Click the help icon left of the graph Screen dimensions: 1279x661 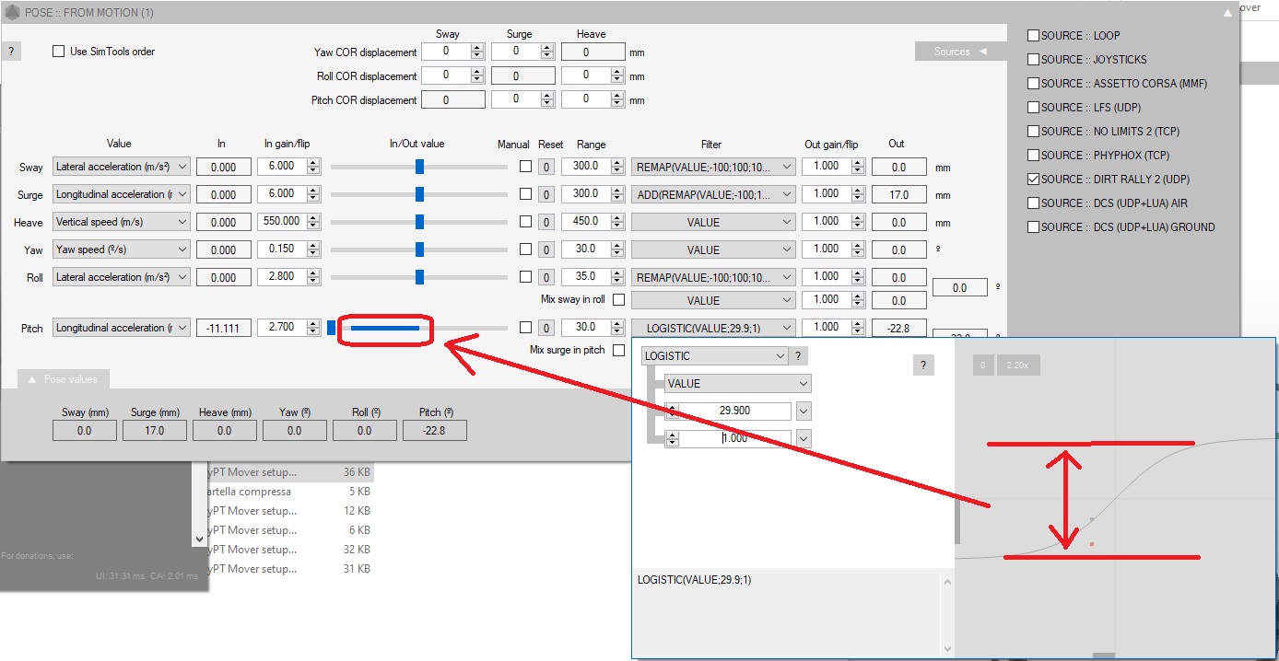point(923,365)
